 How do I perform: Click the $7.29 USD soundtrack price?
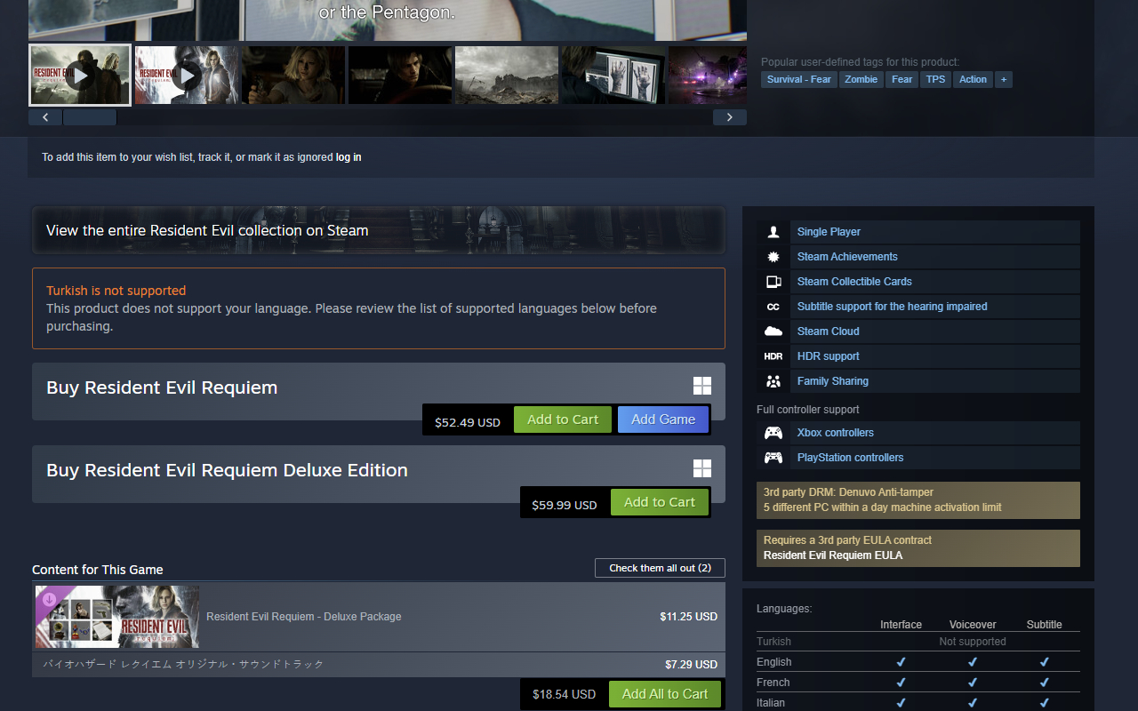coord(692,665)
